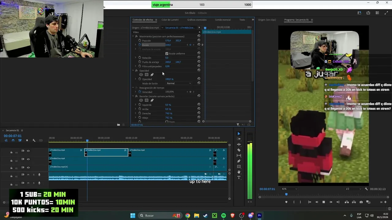This screenshot has width=392, height=220.
Task: Uncheck Escala uniforme checkbox
Action: pyautogui.click(x=167, y=53)
